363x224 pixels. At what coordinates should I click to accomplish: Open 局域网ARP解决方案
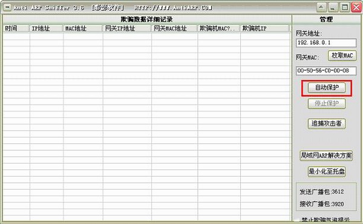click(326, 156)
